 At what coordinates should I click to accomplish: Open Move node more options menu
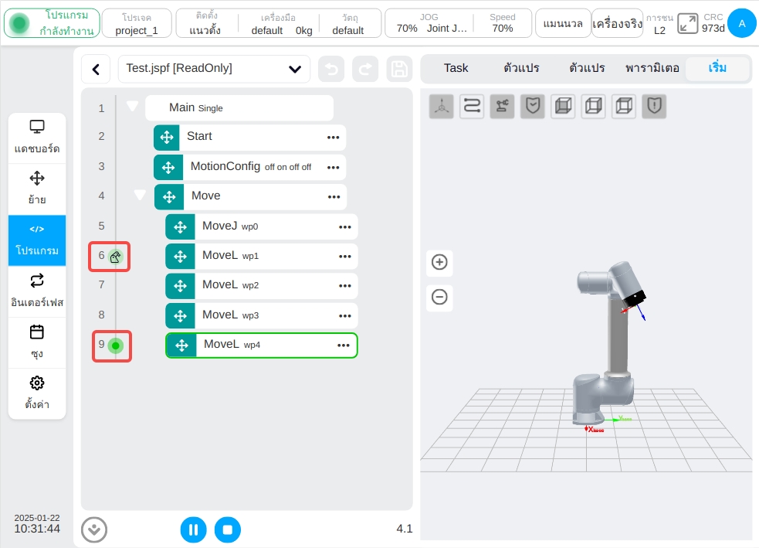334,197
